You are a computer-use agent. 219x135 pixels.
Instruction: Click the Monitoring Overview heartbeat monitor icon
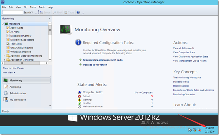click(66, 30)
